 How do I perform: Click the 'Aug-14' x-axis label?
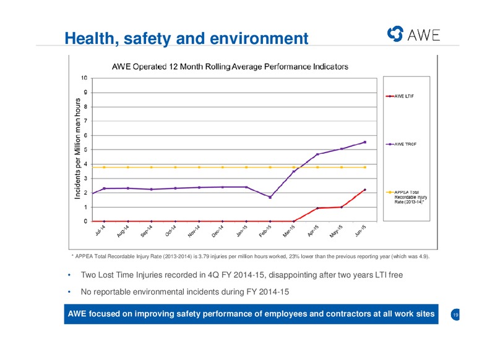(123, 232)
